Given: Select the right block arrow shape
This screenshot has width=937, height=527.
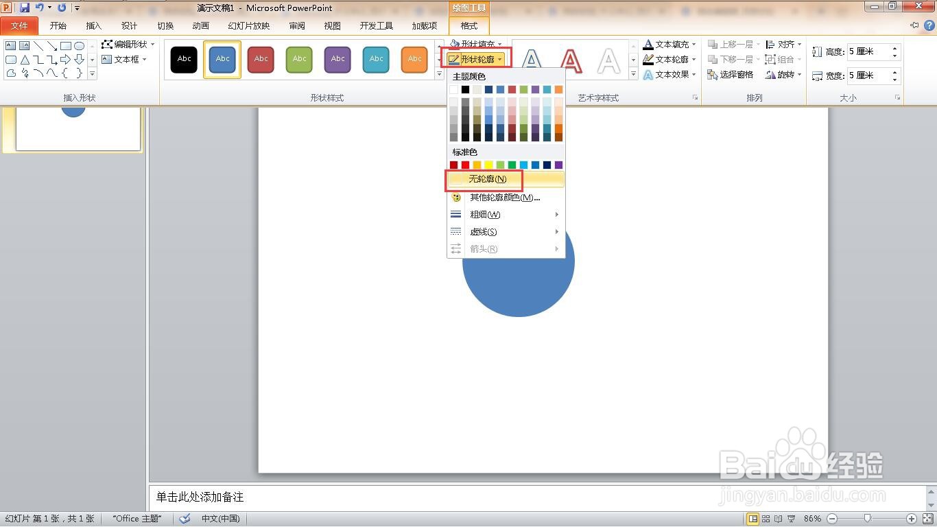Looking at the screenshot, I should coord(66,60).
